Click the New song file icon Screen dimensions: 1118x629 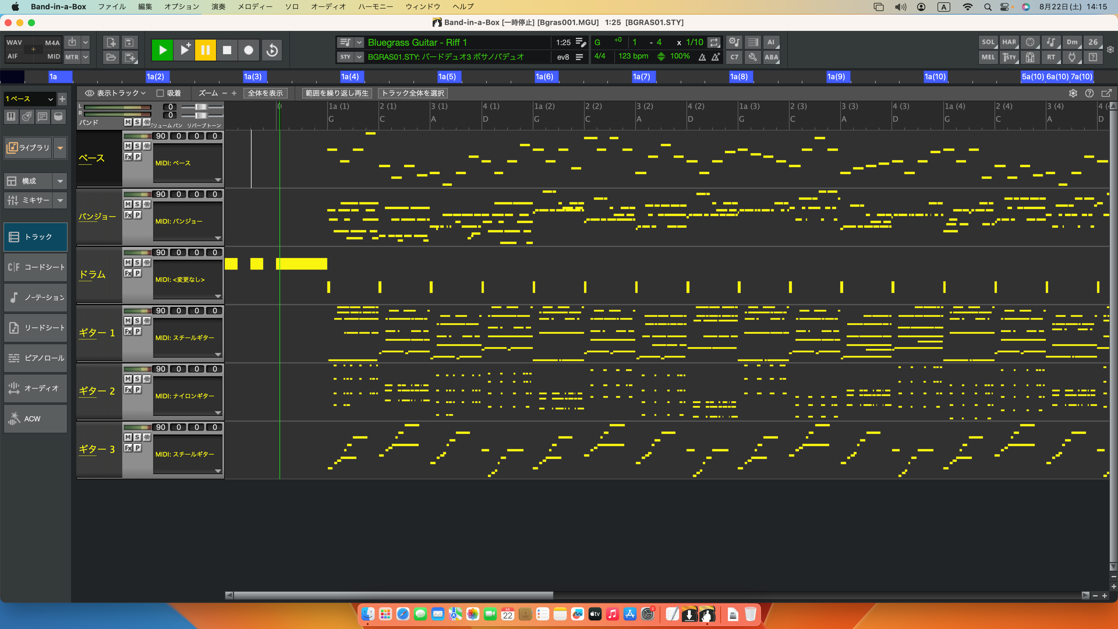111,43
